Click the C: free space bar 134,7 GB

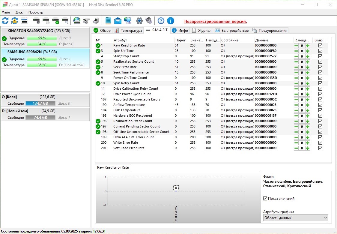(40, 103)
